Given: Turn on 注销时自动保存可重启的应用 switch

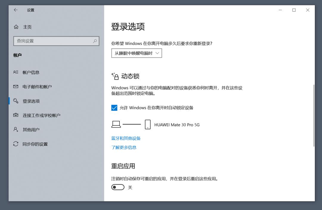Looking at the screenshot, I should point(117,187).
